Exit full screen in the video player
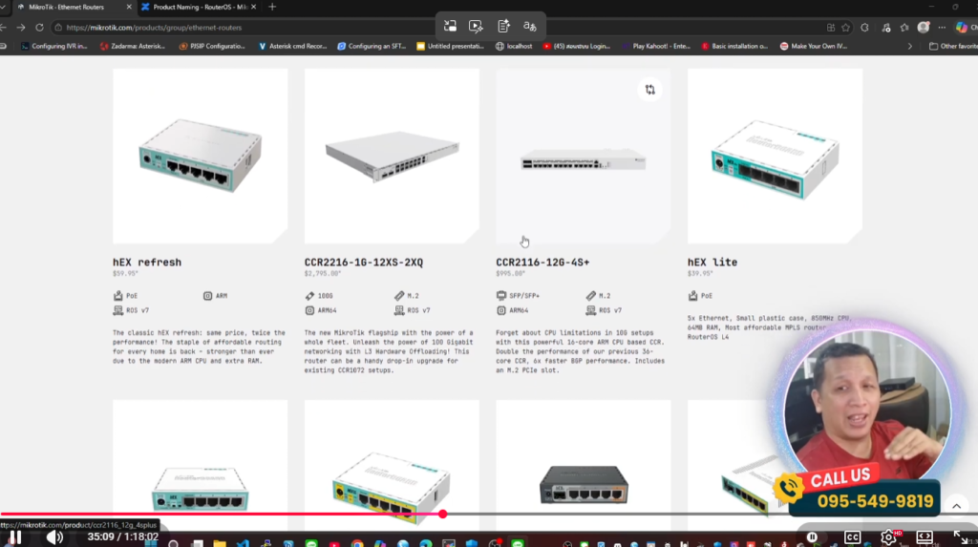 tap(961, 537)
